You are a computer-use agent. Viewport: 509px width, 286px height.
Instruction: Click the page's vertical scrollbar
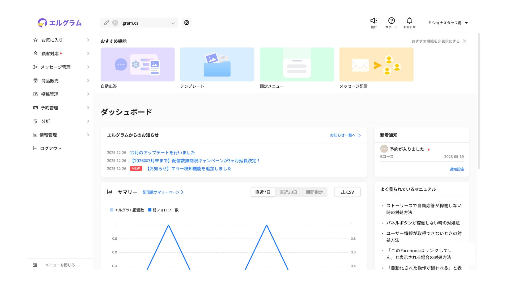pyautogui.click(x=479, y=101)
